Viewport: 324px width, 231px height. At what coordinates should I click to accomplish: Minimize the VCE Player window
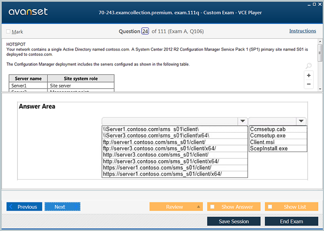click(309, 4)
